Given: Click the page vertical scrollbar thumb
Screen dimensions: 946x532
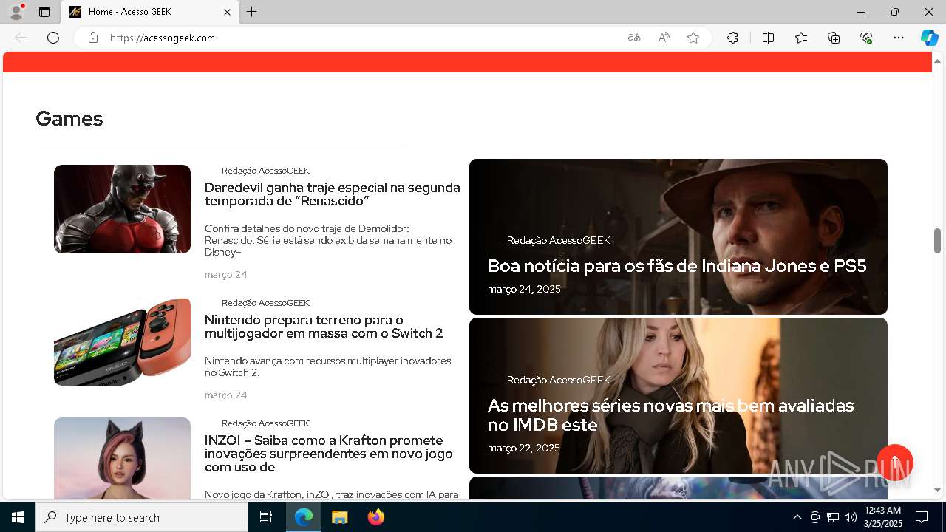Looking at the screenshot, I should coord(937,241).
